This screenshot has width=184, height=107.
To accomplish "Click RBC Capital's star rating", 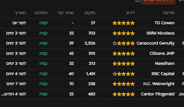I will [124, 74].
